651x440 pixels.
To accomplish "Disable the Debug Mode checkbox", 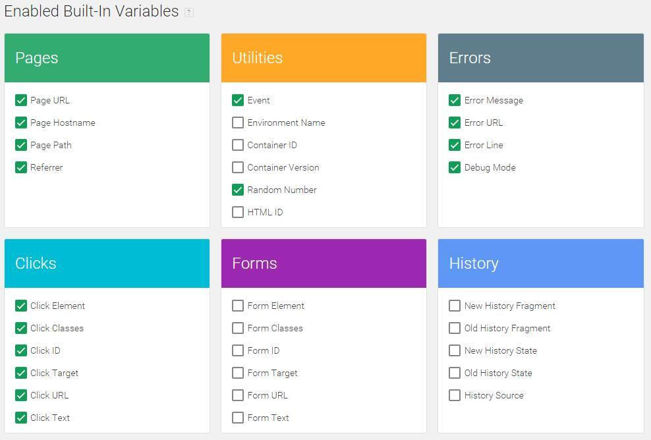I will pos(455,167).
